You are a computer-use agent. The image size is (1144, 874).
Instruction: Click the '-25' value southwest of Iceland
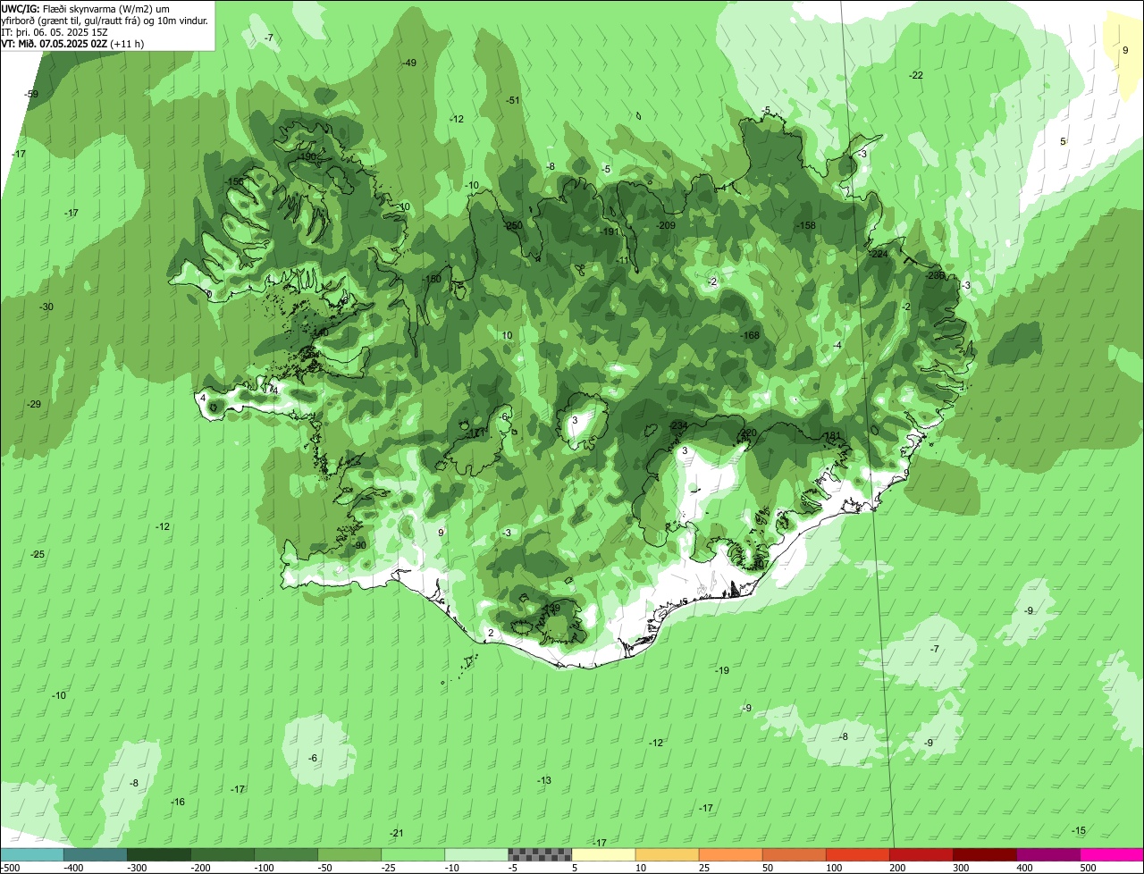(x=38, y=555)
